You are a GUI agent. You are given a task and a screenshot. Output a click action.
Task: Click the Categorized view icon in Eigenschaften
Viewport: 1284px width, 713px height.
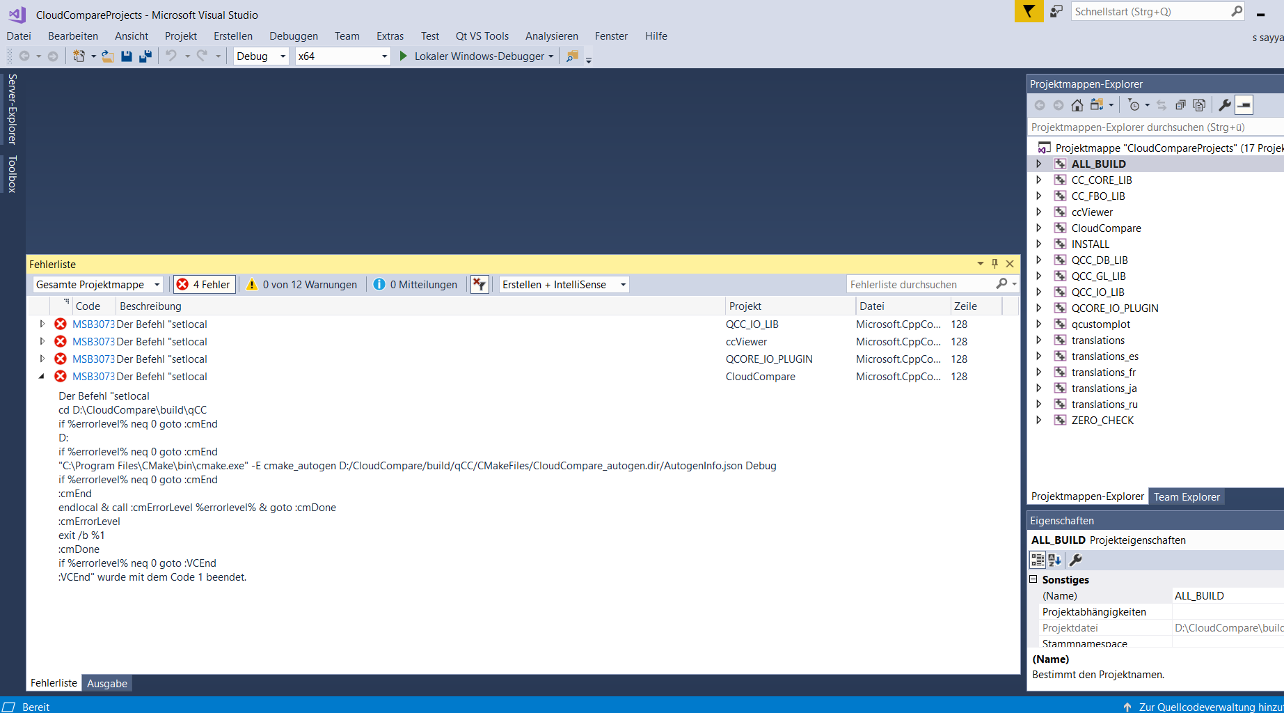point(1038,560)
